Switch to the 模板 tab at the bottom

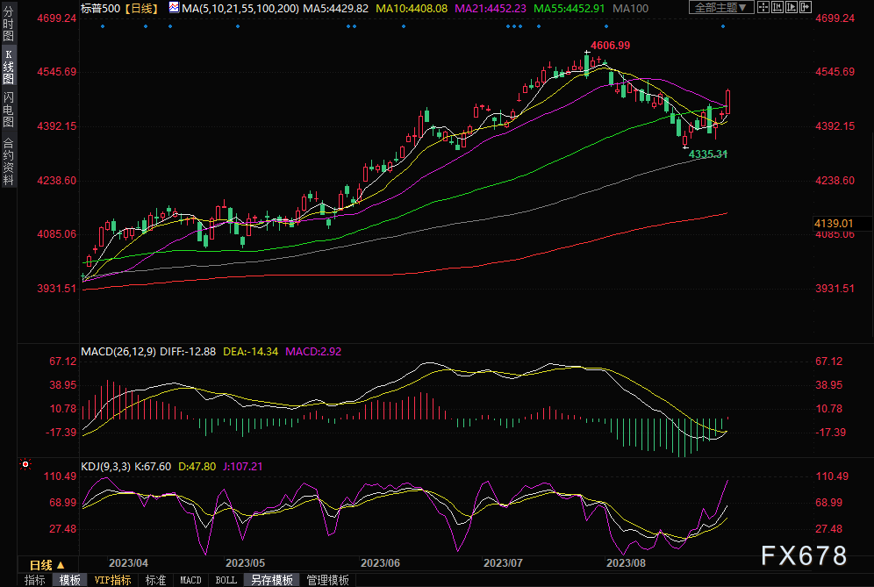(x=69, y=580)
